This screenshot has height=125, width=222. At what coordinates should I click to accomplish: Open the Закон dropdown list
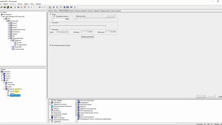[67, 32]
